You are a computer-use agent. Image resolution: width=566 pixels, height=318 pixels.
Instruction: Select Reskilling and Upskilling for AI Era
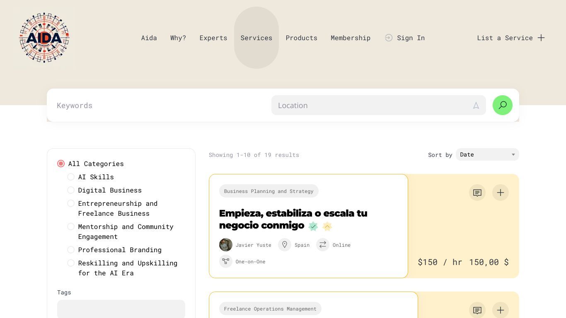(71, 263)
